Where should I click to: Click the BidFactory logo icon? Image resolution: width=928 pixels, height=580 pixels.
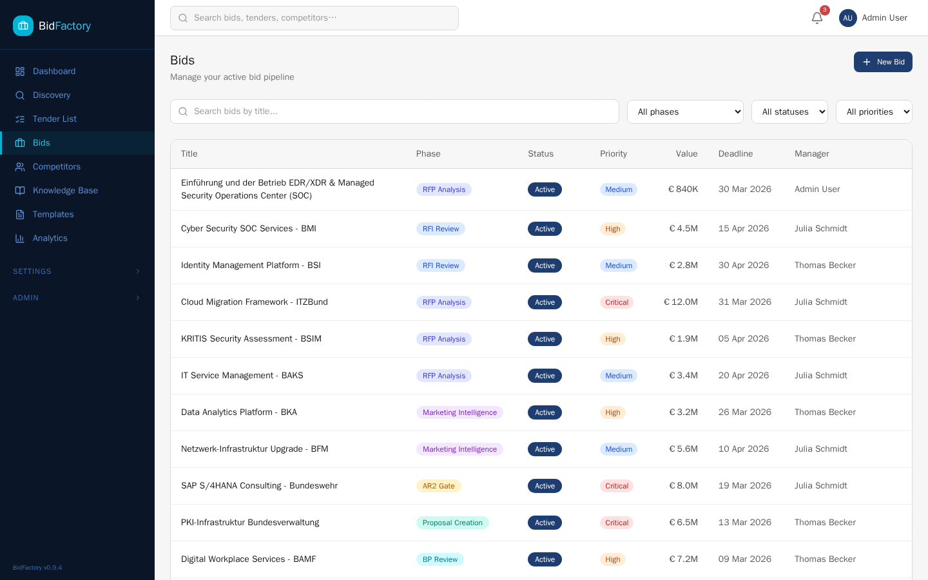pos(23,26)
